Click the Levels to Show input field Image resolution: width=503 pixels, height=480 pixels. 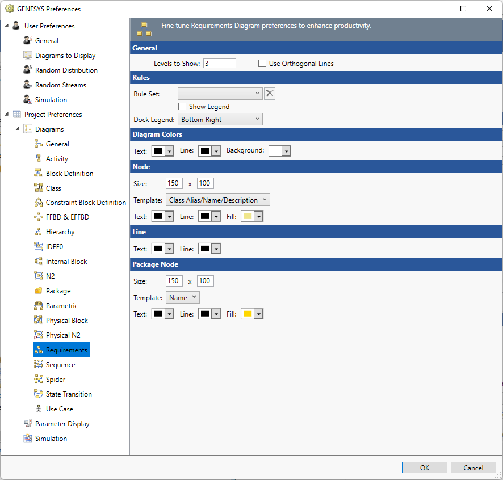(x=219, y=64)
